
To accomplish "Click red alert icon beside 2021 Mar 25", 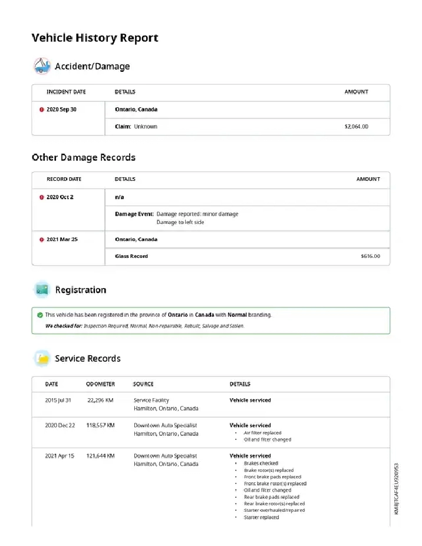I will pos(42,240).
